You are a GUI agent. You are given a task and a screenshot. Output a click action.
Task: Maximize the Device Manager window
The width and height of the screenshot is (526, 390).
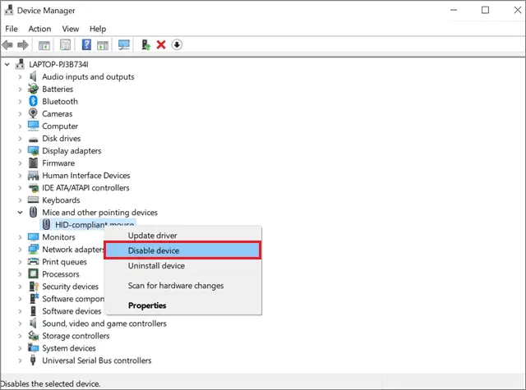tap(485, 10)
